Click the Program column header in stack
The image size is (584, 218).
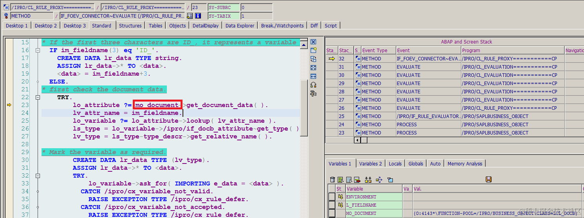(512, 50)
